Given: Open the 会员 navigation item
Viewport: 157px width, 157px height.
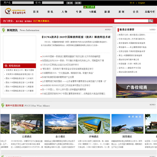Looking at the screenshot, I should point(136,12).
